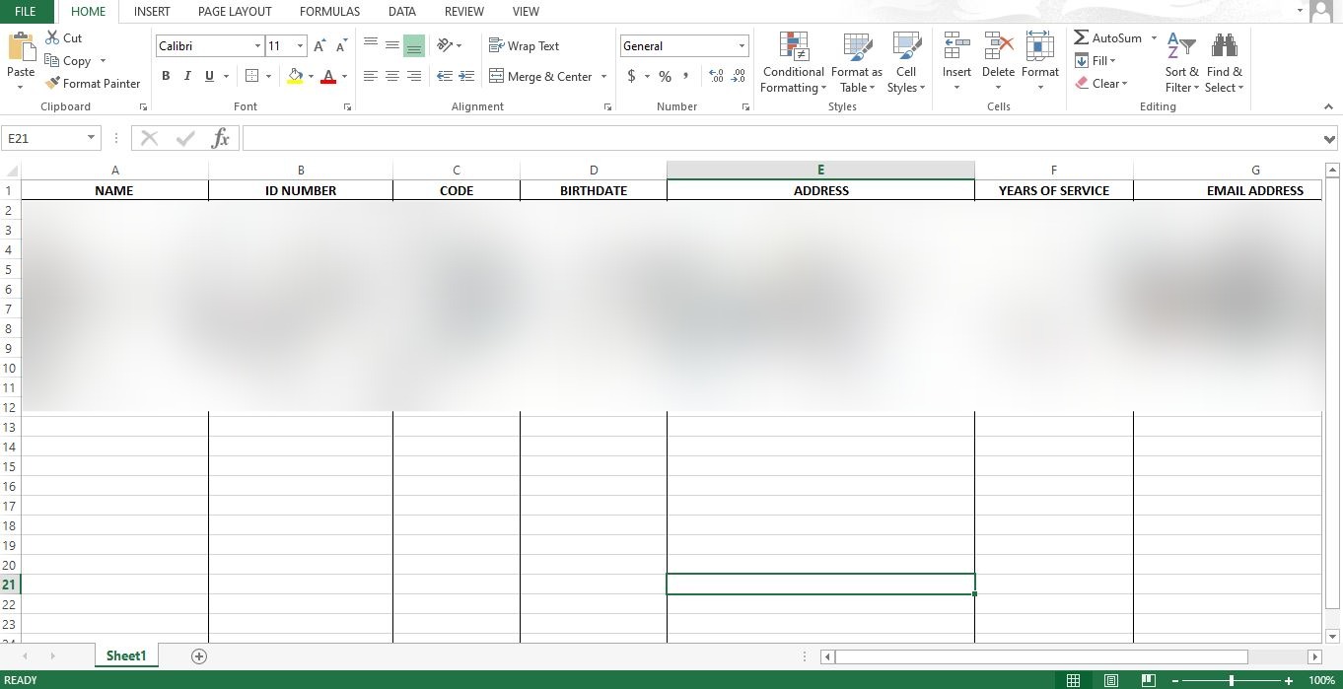Expand the formula bar chevron
Viewport: 1343px width, 689px height.
pos(1329,139)
